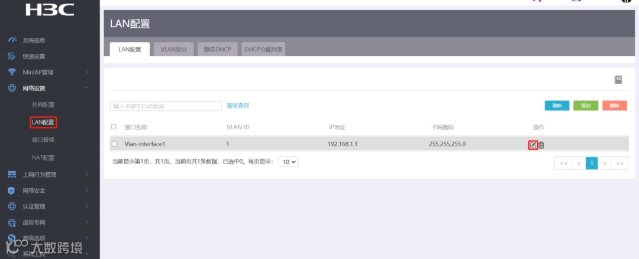Select page 1 in pagination
The image size is (639, 259).
[x=592, y=163]
